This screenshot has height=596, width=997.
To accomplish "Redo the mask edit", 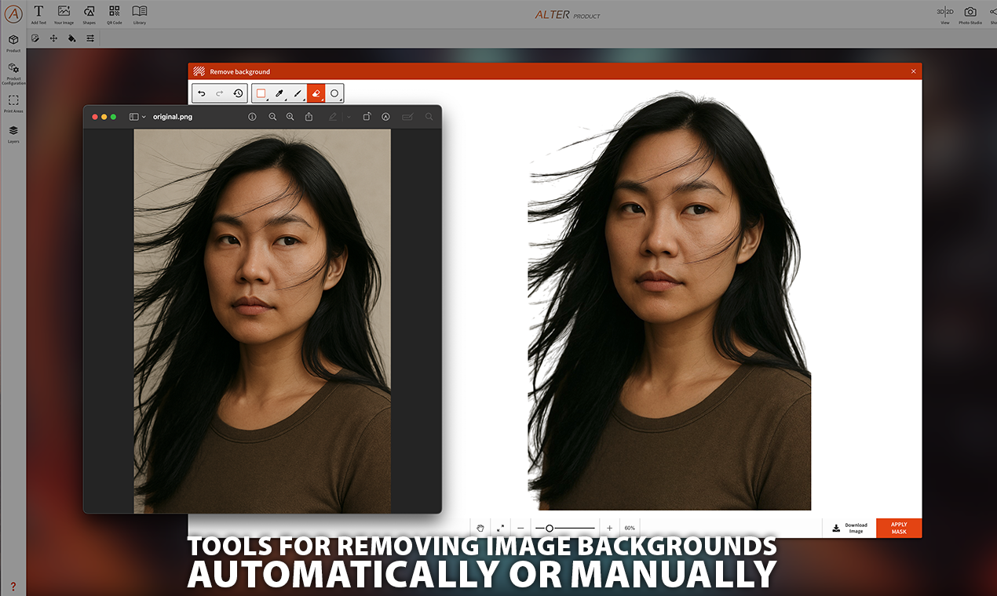I will pyautogui.click(x=220, y=93).
